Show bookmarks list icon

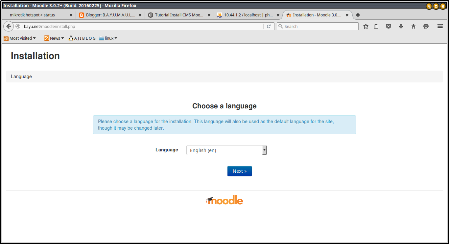click(x=376, y=26)
